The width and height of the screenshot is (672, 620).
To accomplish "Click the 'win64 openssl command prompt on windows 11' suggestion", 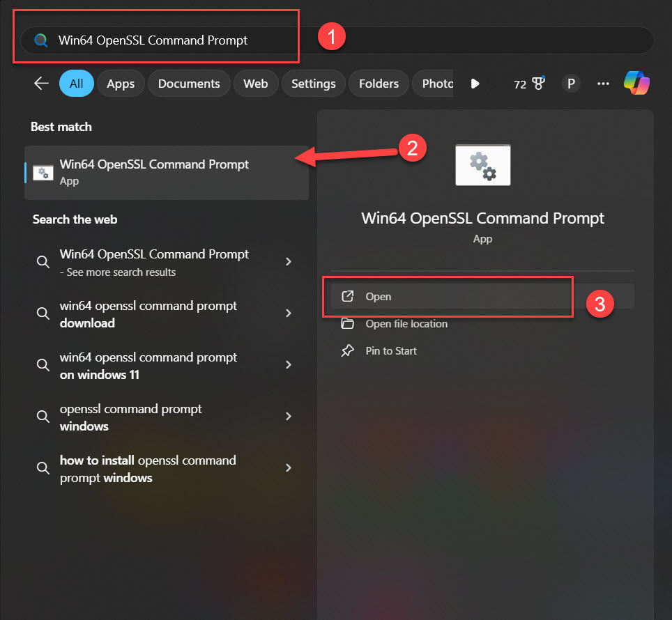I will (x=167, y=365).
